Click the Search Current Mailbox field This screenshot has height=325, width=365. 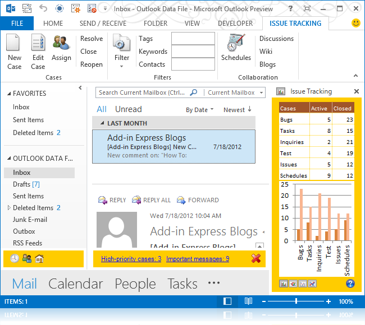[x=143, y=92]
